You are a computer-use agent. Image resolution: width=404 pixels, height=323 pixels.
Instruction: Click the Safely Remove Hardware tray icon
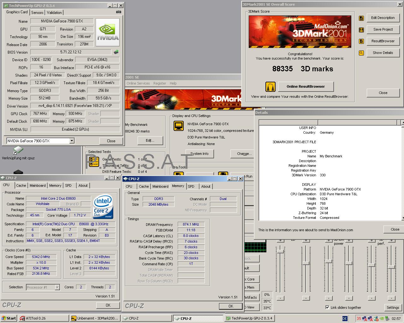click(x=387, y=318)
